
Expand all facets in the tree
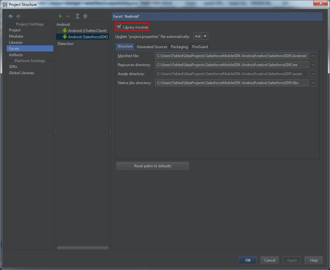(78, 16)
